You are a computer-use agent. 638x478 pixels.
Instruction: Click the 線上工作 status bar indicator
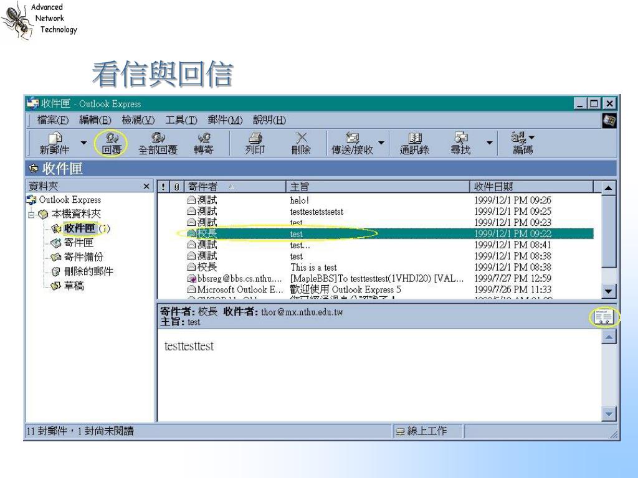pyautogui.click(x=427, y=431)
